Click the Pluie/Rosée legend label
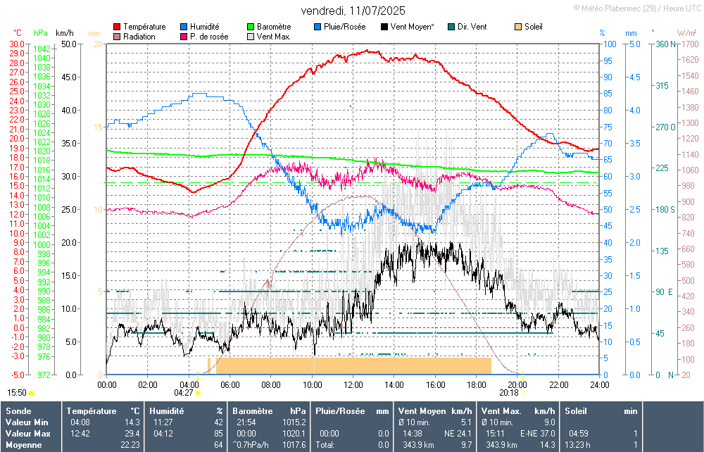This screenshot has height=452, width=704. (x=345, y=27)
